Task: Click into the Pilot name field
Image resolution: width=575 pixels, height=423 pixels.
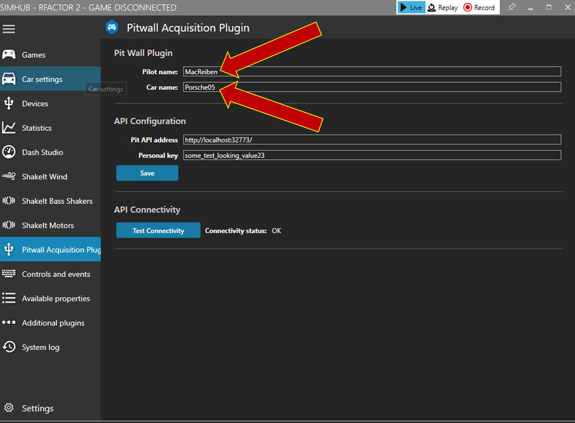Action: 372,71
